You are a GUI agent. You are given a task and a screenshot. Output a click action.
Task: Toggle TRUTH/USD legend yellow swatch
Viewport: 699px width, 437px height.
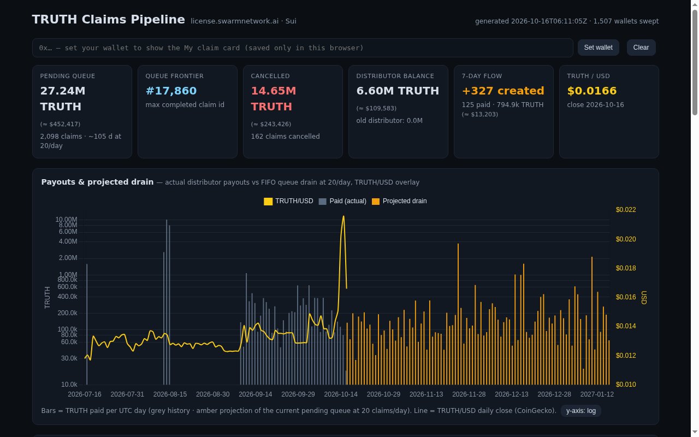268,201
